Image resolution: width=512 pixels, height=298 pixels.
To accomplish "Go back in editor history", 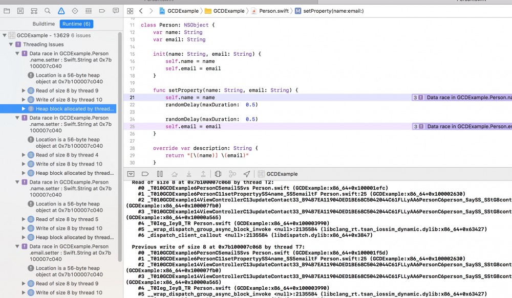I will (x=141, y=11).
